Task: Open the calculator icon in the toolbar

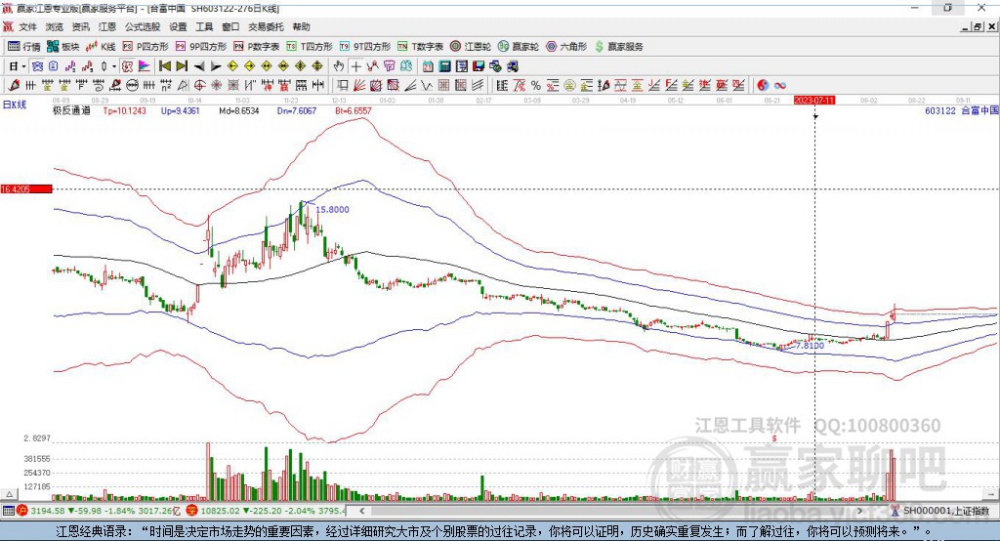Action: (444, 66)
